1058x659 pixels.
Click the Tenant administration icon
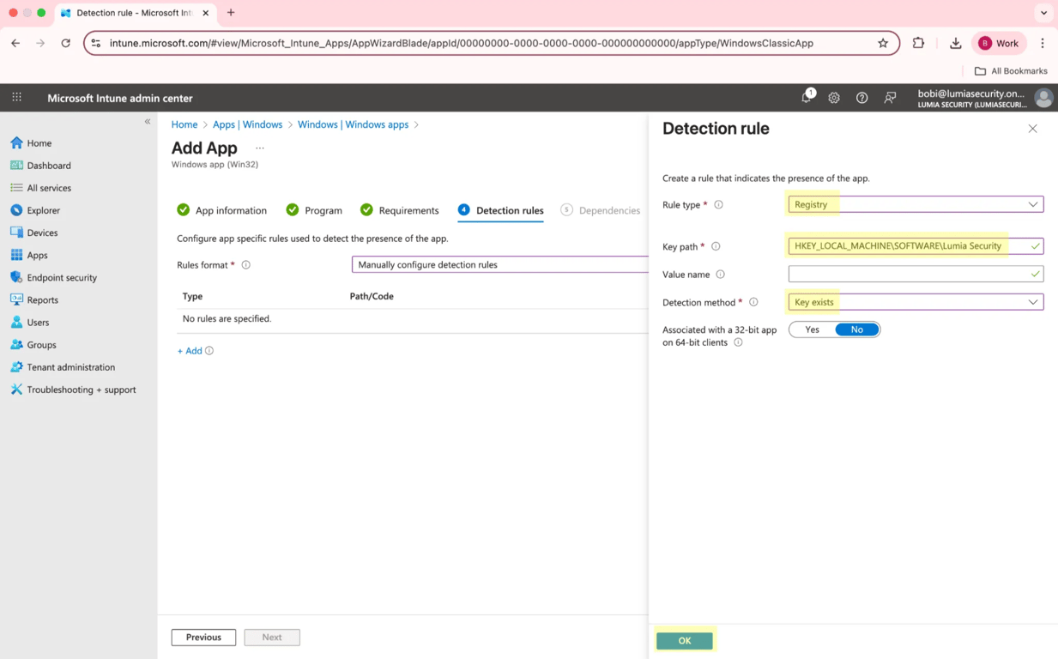click(16, 366)
